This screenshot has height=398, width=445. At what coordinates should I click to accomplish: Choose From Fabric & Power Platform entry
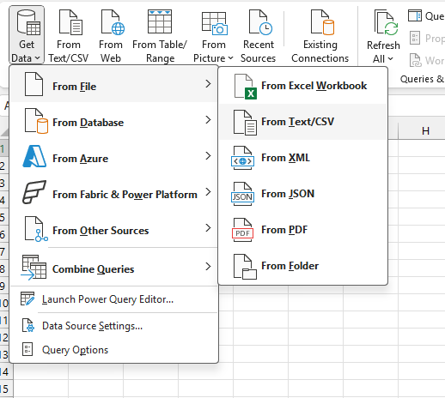[x=113, y=192]
